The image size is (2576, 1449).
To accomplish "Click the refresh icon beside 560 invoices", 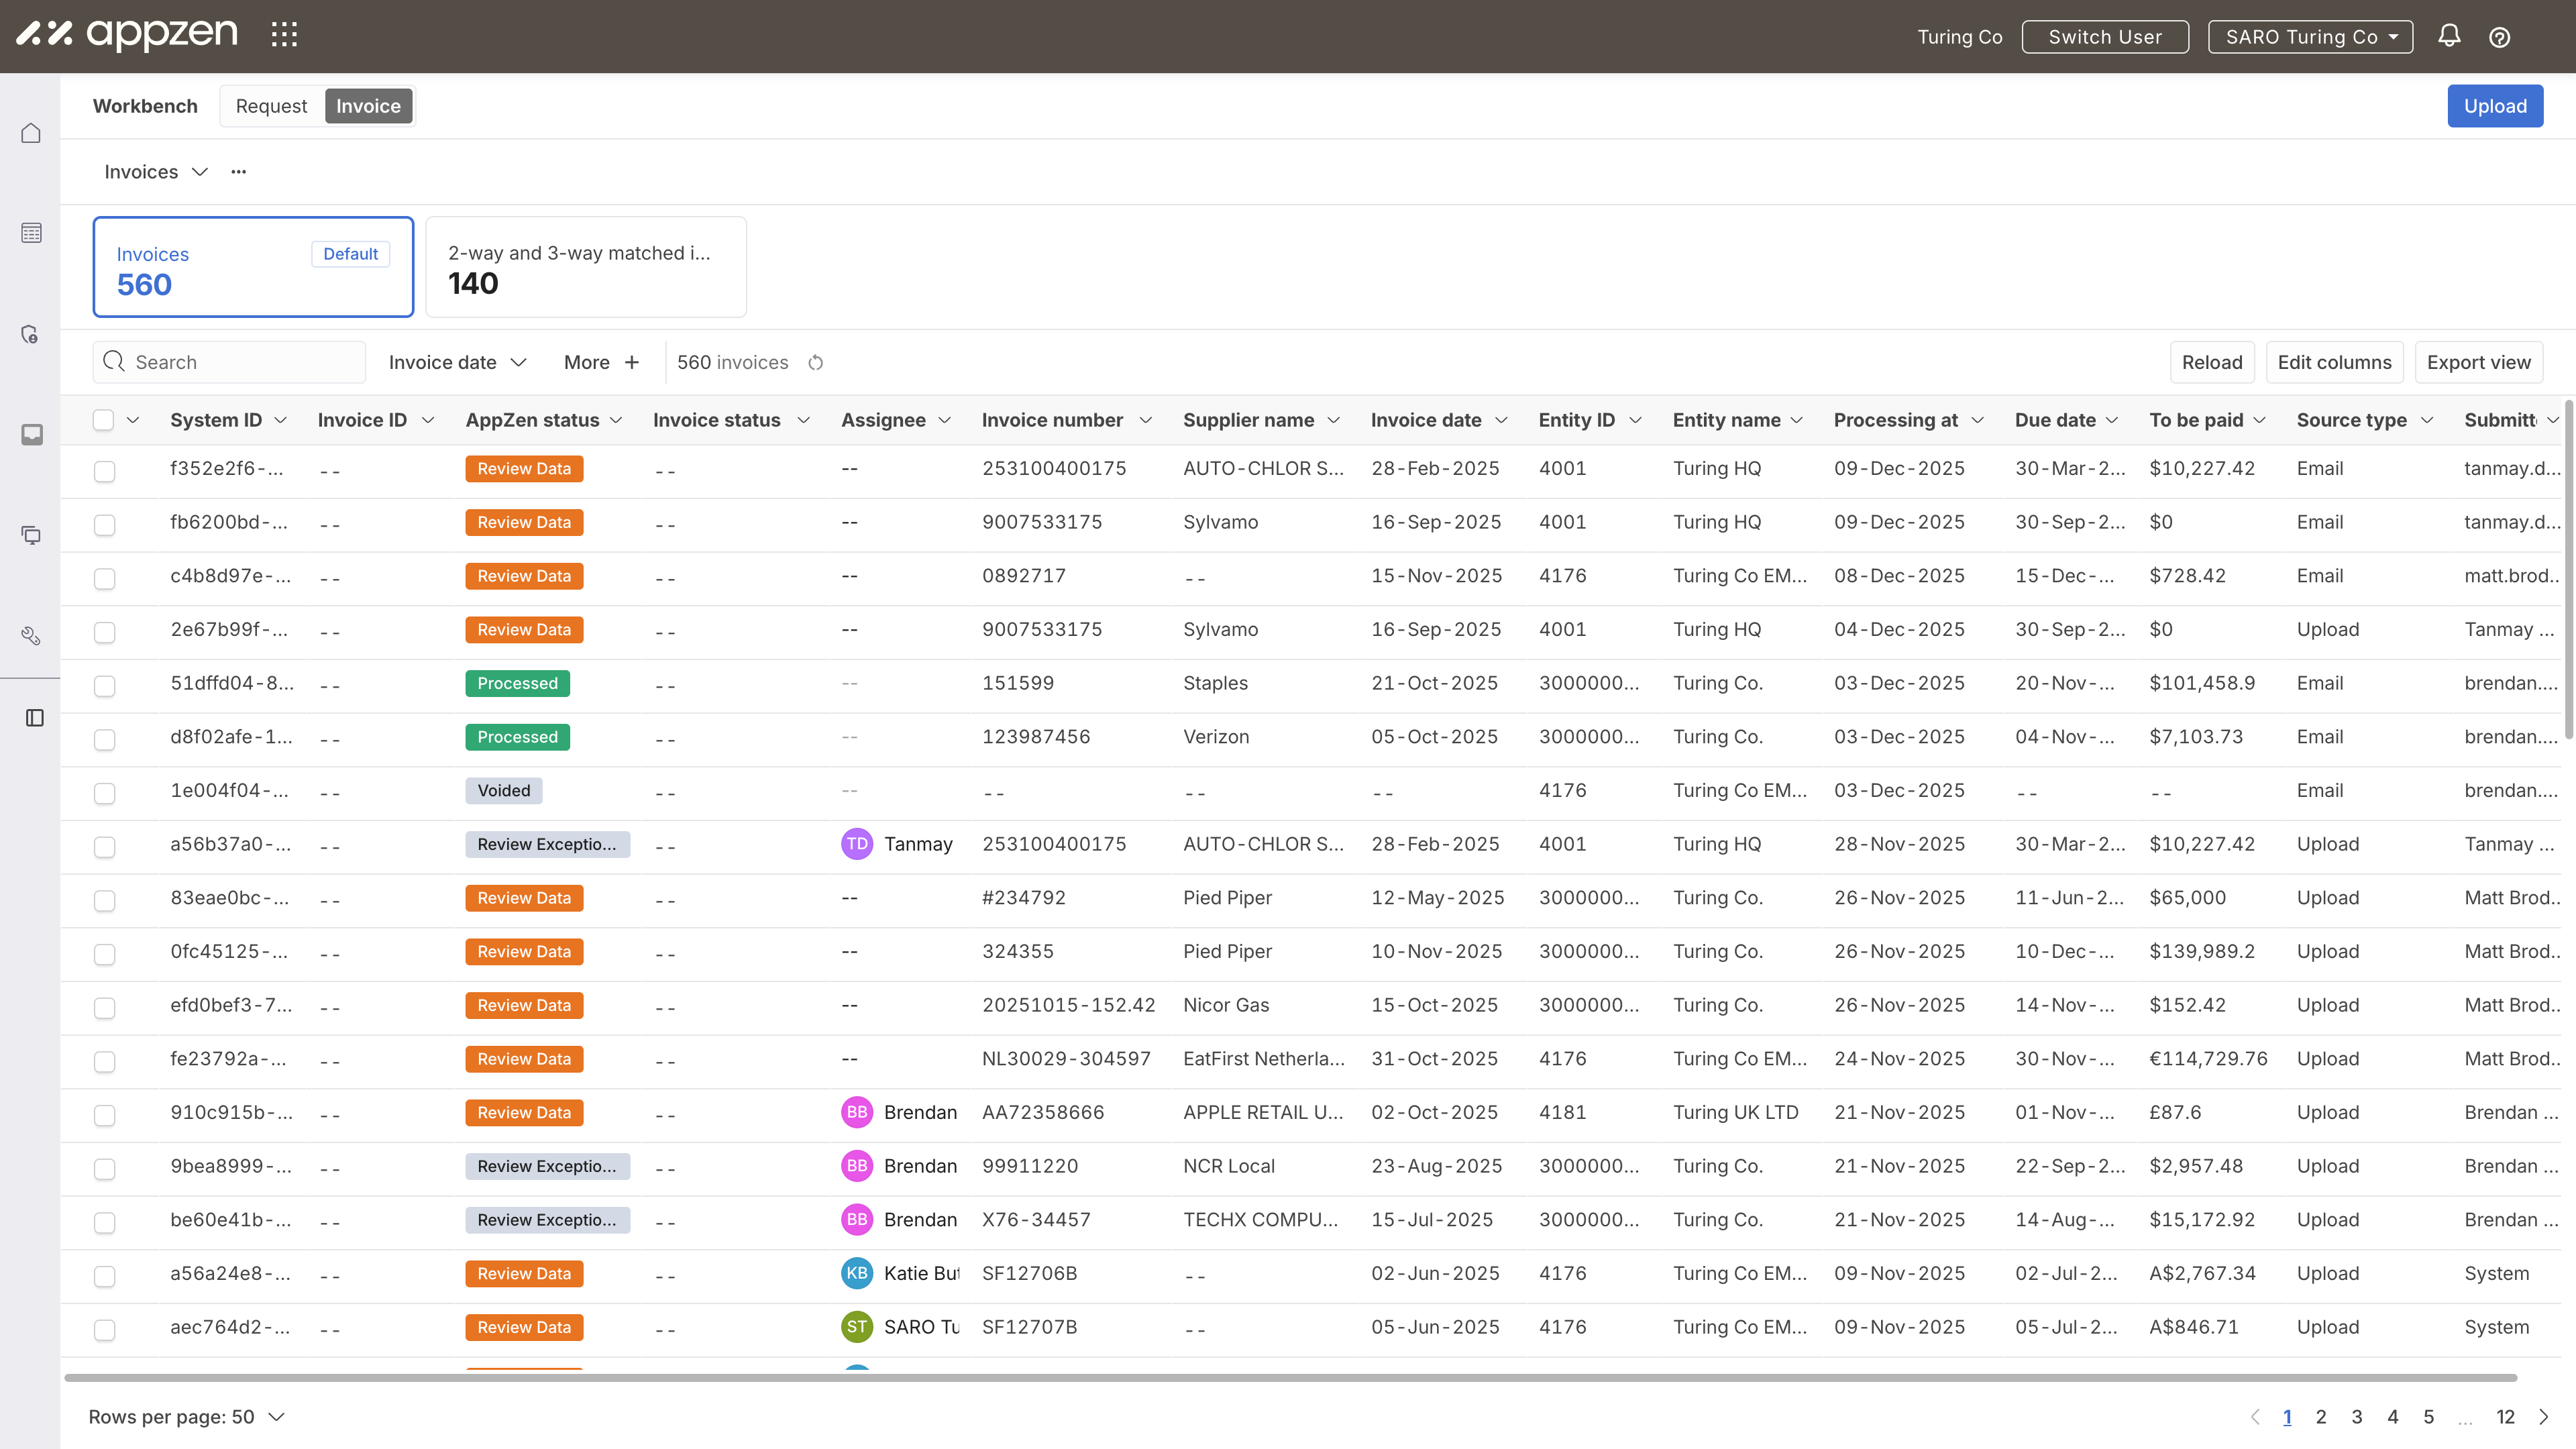I will (816, 363).
